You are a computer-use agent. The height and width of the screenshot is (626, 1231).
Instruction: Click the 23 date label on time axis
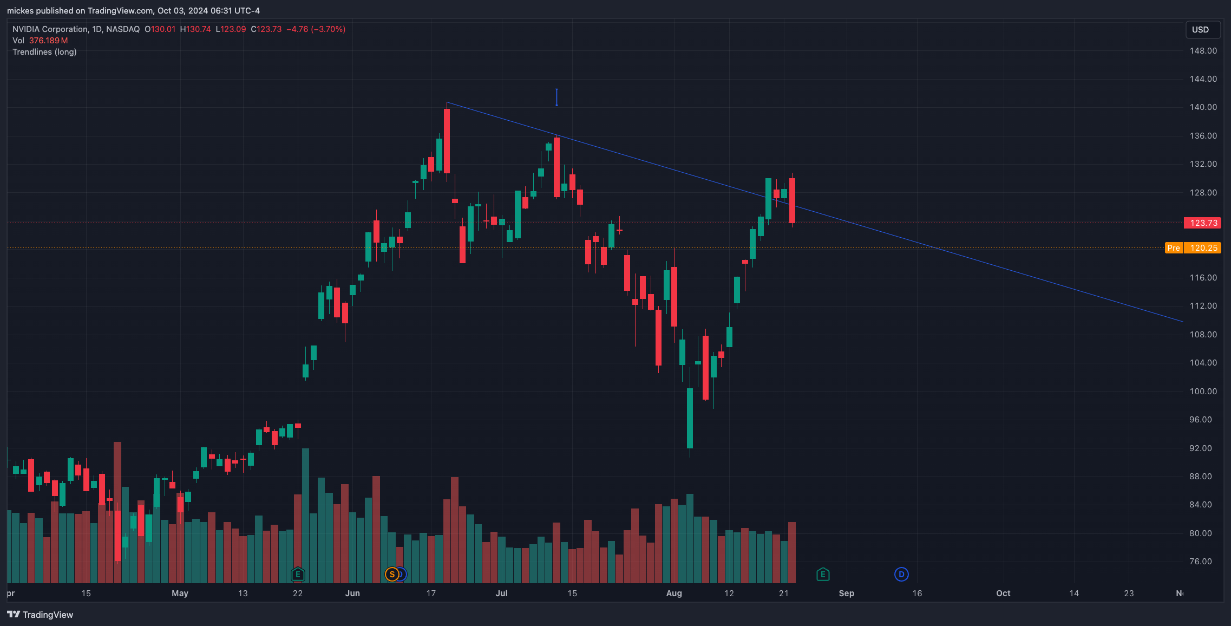(x=1129, y=593)
